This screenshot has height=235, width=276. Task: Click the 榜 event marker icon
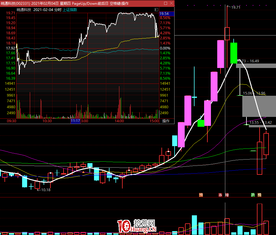(259, 195)
